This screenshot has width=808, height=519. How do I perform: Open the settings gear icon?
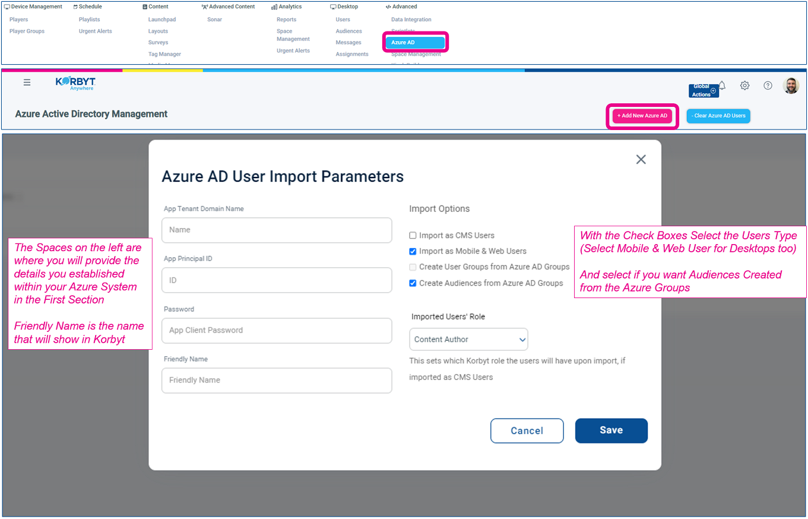[x=744, y=86]
